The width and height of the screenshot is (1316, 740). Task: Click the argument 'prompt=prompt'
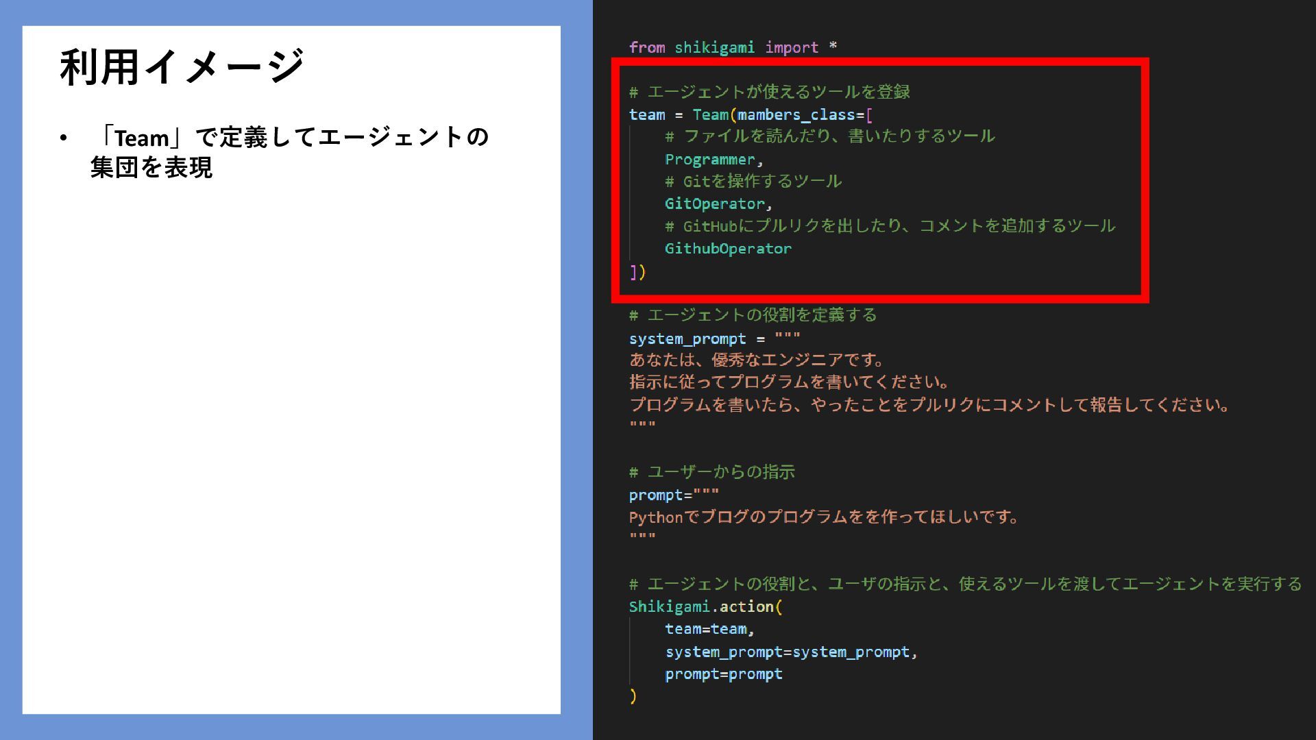(723, 674)
